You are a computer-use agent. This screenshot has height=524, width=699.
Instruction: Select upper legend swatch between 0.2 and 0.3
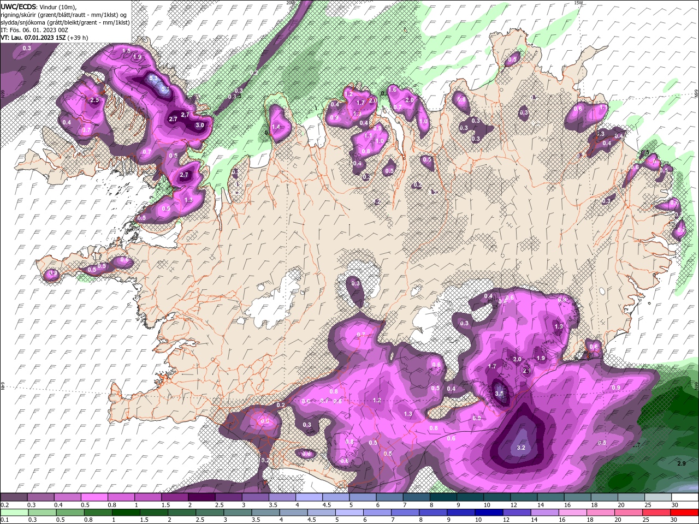coord(14,498)
